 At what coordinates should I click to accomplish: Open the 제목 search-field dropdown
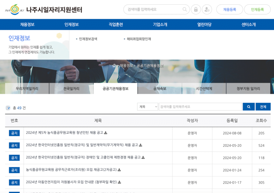pos(148,107)
